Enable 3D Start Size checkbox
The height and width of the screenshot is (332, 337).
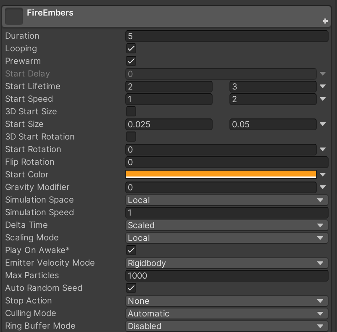131,112
